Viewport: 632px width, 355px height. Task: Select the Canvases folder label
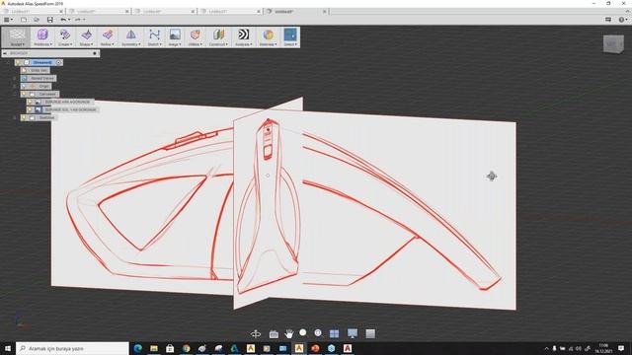pyautogui.click(x=47, y=94)
